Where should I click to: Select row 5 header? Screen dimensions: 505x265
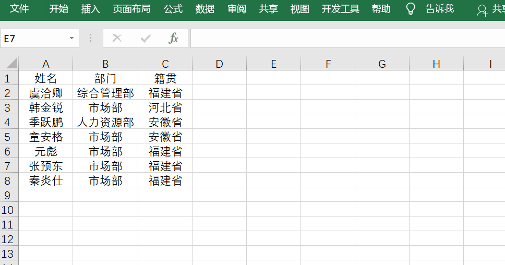7,137
